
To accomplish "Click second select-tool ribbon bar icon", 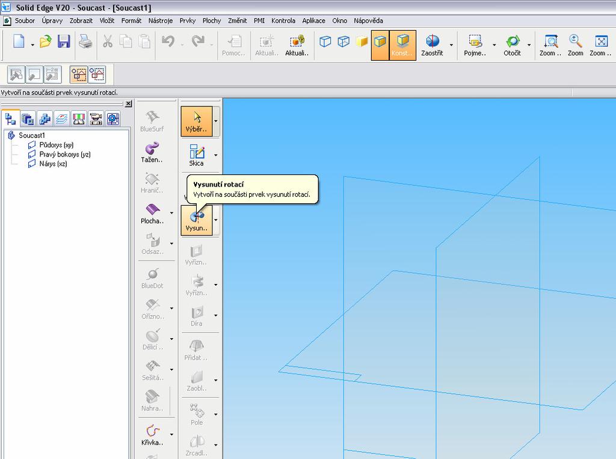I will 34,75.
